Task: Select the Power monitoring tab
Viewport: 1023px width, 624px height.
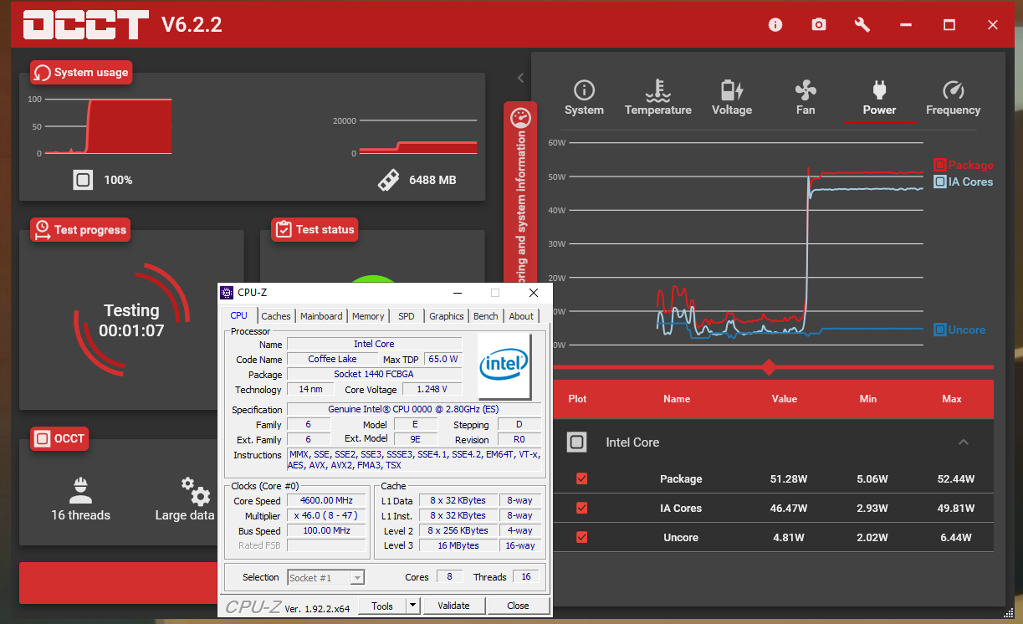Action: coord(879,99)
